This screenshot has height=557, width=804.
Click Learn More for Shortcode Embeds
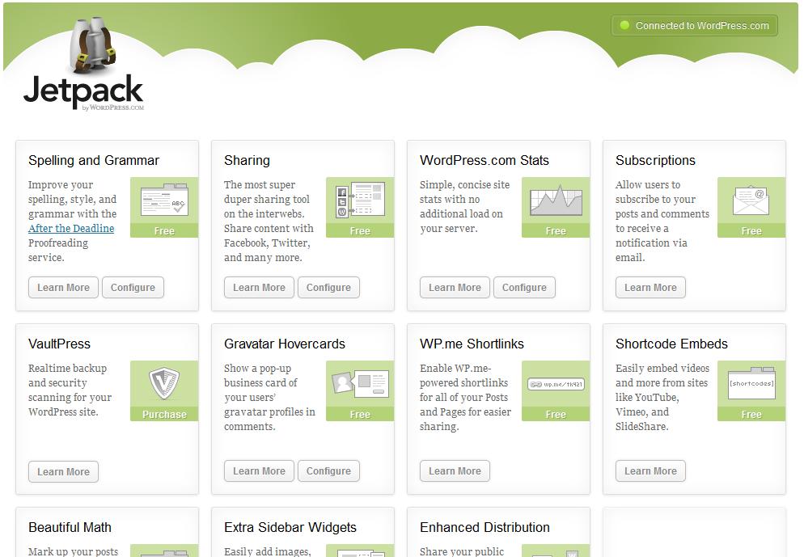tap(650, 471)
